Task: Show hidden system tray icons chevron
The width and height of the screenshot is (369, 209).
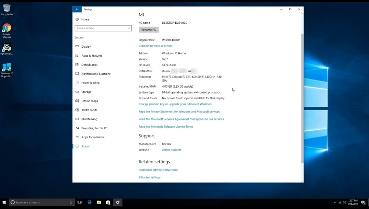Action: pyautogui.click(x=335, y=202)
